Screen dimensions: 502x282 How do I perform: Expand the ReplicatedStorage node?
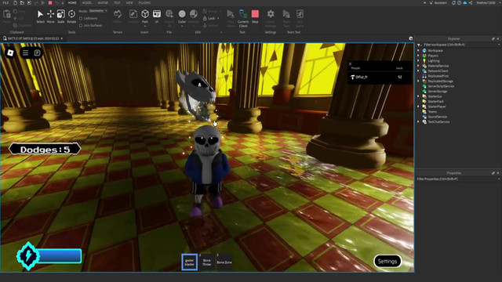(x=418, y=81)
